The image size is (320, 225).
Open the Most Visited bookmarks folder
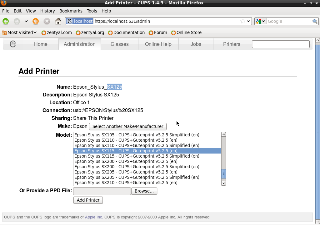click(19, 32)
